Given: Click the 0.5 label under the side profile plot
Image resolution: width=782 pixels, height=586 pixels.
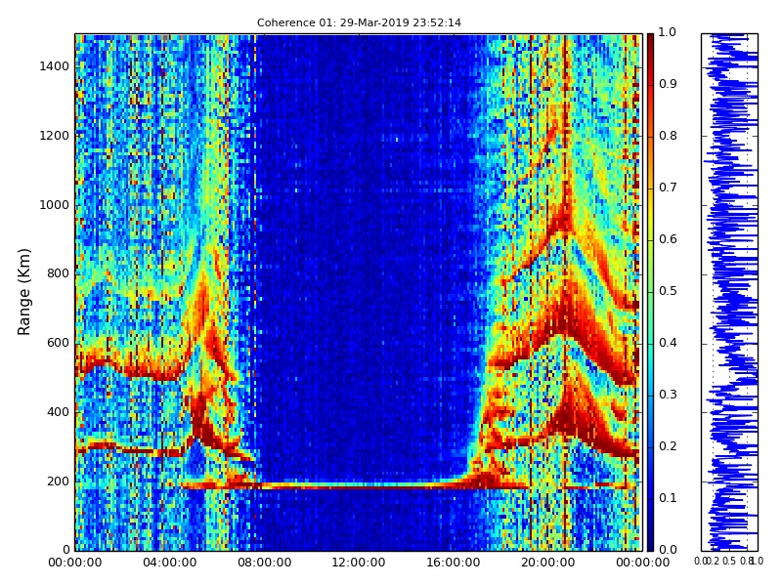Looking at the screenshot, I should click(729, 562).
